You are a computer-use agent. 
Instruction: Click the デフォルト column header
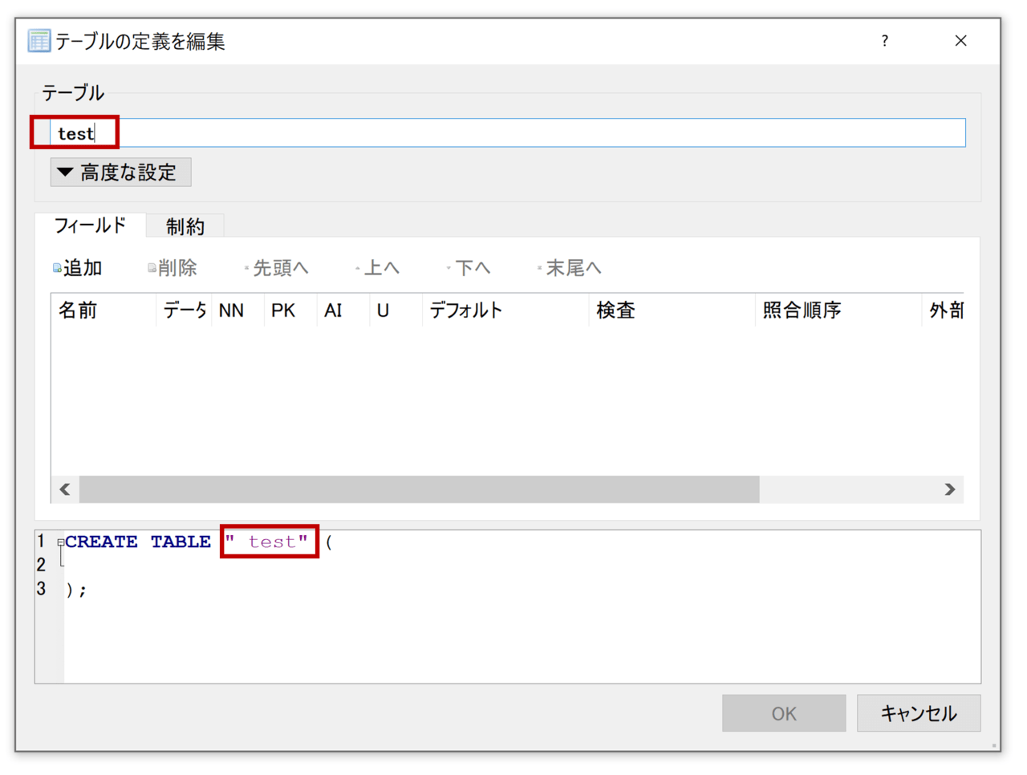[505, 310]
